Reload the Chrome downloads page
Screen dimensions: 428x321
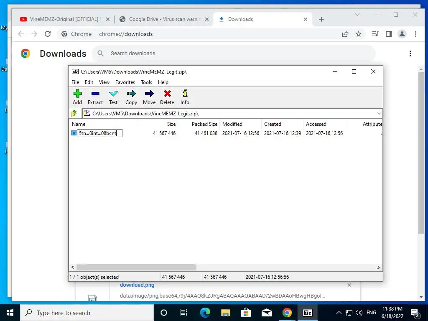tap(48, 34)
